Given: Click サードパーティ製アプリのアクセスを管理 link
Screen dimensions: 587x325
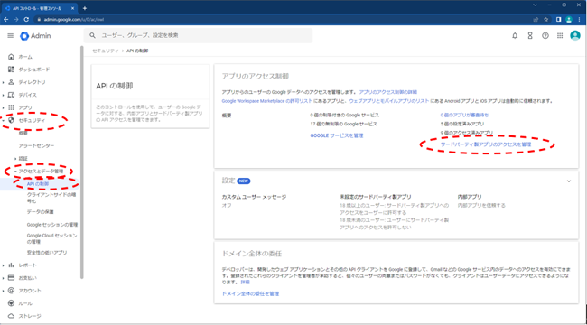Looking at the screenshot, I should pos(486,144).
